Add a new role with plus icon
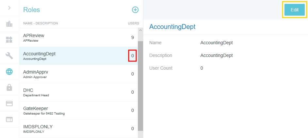The height and width of the screenshot is (138, 308). (135, 10)
